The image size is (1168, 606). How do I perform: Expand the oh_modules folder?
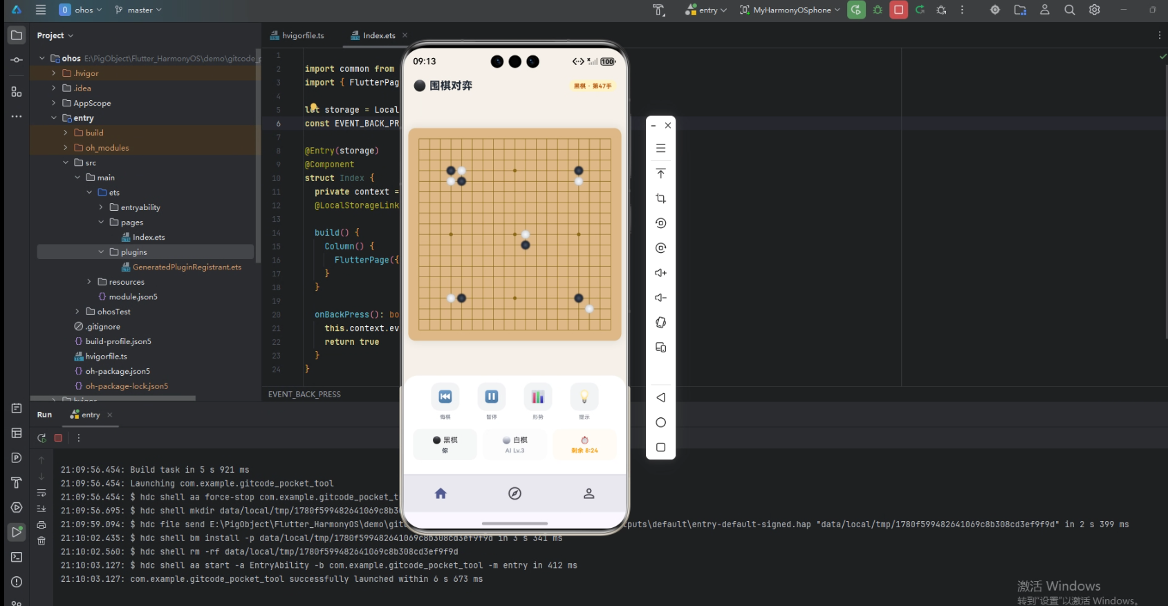pyautogui.click(x=66, y=148)
